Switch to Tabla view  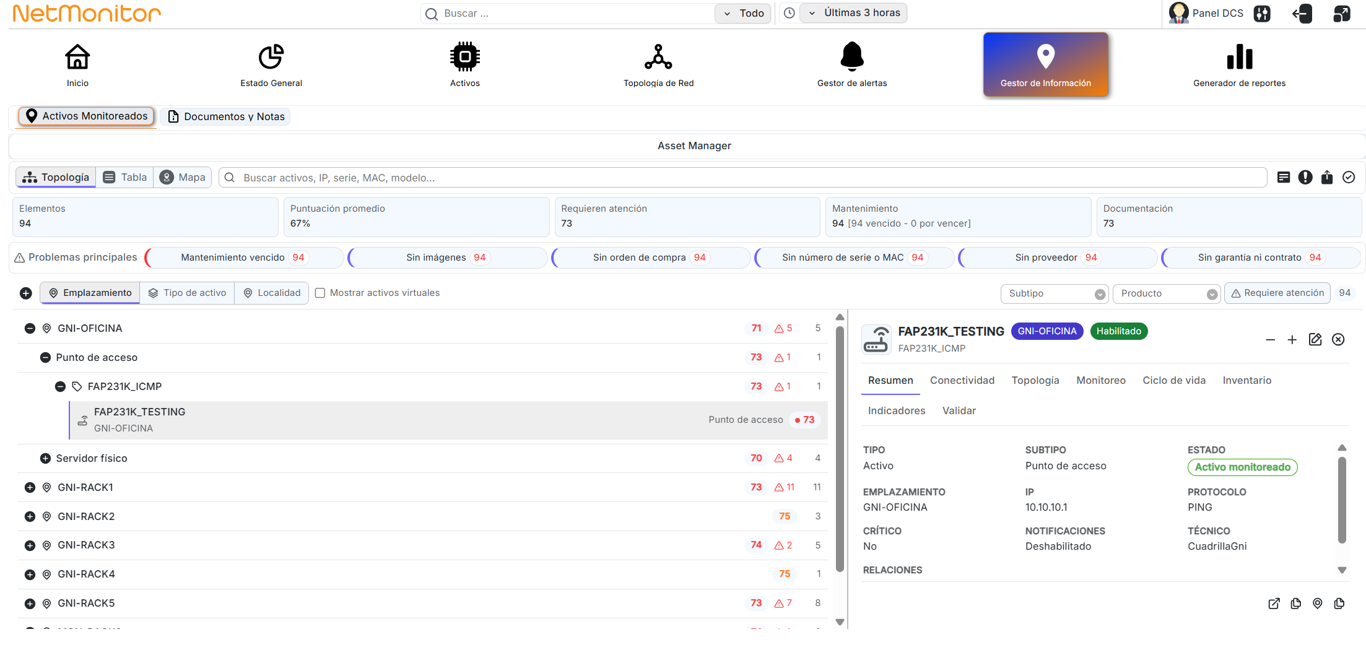125,177
